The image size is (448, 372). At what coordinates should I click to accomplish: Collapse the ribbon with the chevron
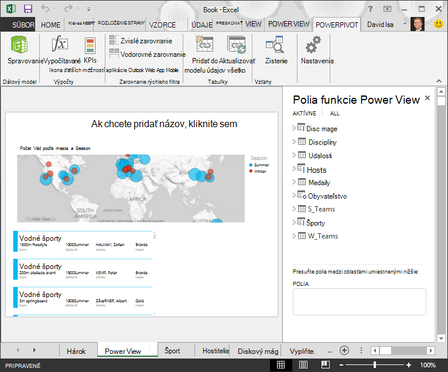click(439, 81)
